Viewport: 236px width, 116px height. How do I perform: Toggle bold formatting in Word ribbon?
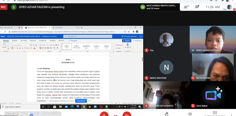pyautogui.click(x=12, y=48)
